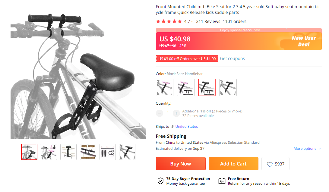
Task: Increase quantity with the plus button
Action: [176, 113]
